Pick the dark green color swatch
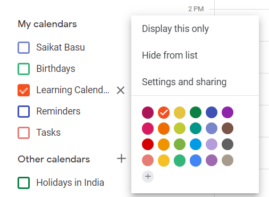The width and height of the screenshot is (269, 197). [196, 112]
